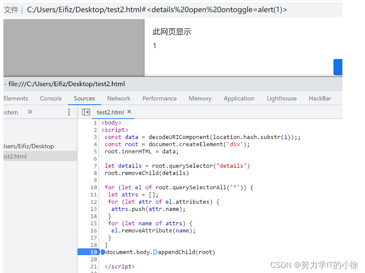The width and height of the screenshot is (365, 273).
Task: Open the Memory tab
Action: point(200,99)
